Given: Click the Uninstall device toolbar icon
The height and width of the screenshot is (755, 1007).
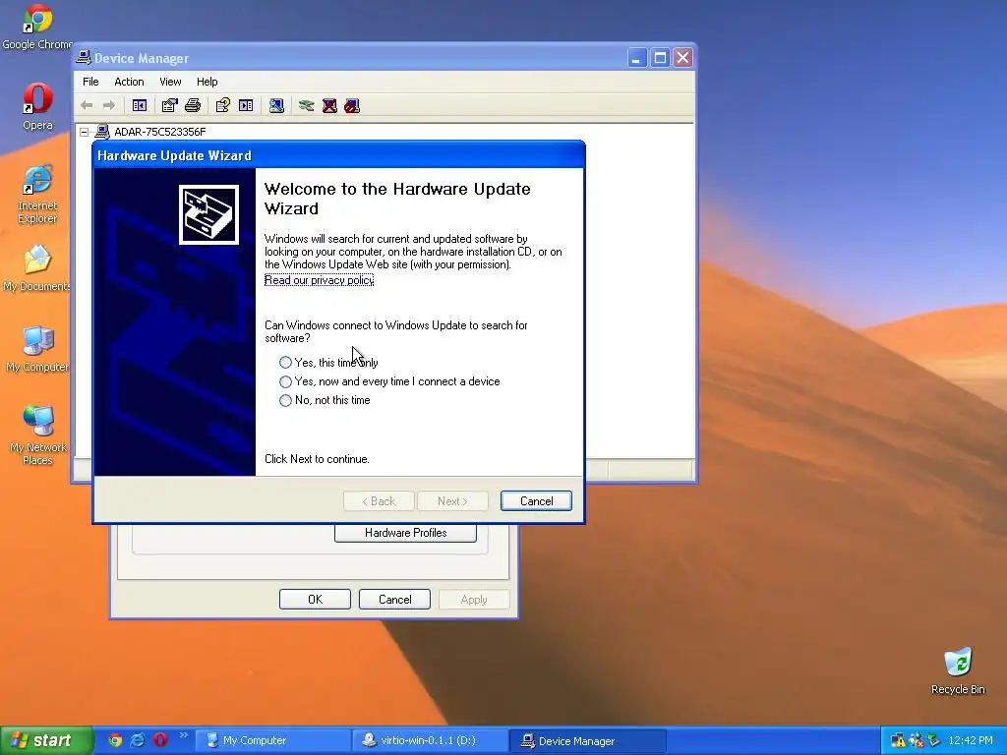Looking at the screenshot, I should tap(329, 105).
